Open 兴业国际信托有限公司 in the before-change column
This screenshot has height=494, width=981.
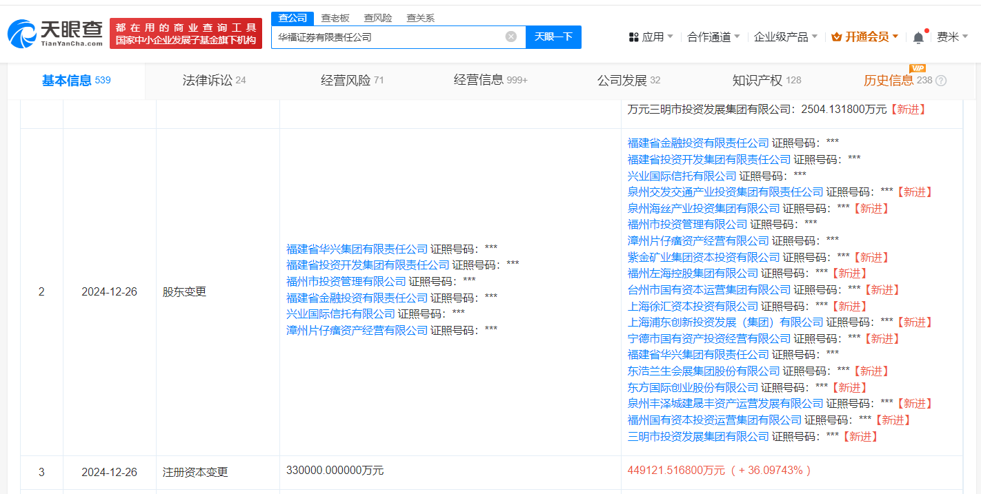tap(341, 313)
